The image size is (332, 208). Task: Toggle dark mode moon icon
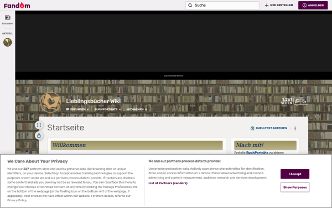304,102
